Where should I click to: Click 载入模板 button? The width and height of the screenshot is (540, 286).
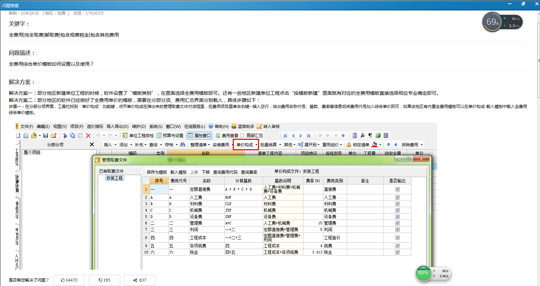coord(179,172)
